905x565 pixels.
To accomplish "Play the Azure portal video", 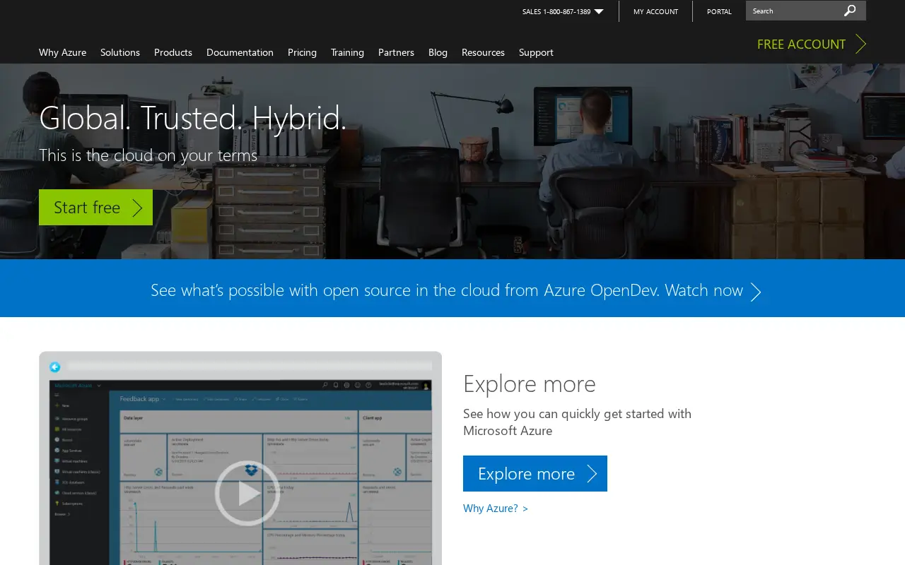I will 247,493.
